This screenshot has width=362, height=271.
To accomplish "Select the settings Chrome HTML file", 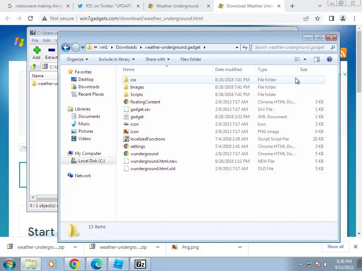I will coord(223,146).
